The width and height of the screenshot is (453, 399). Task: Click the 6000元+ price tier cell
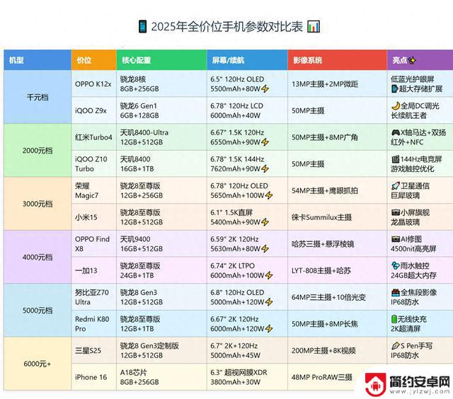pyautogui.click(x=38, y=364)
